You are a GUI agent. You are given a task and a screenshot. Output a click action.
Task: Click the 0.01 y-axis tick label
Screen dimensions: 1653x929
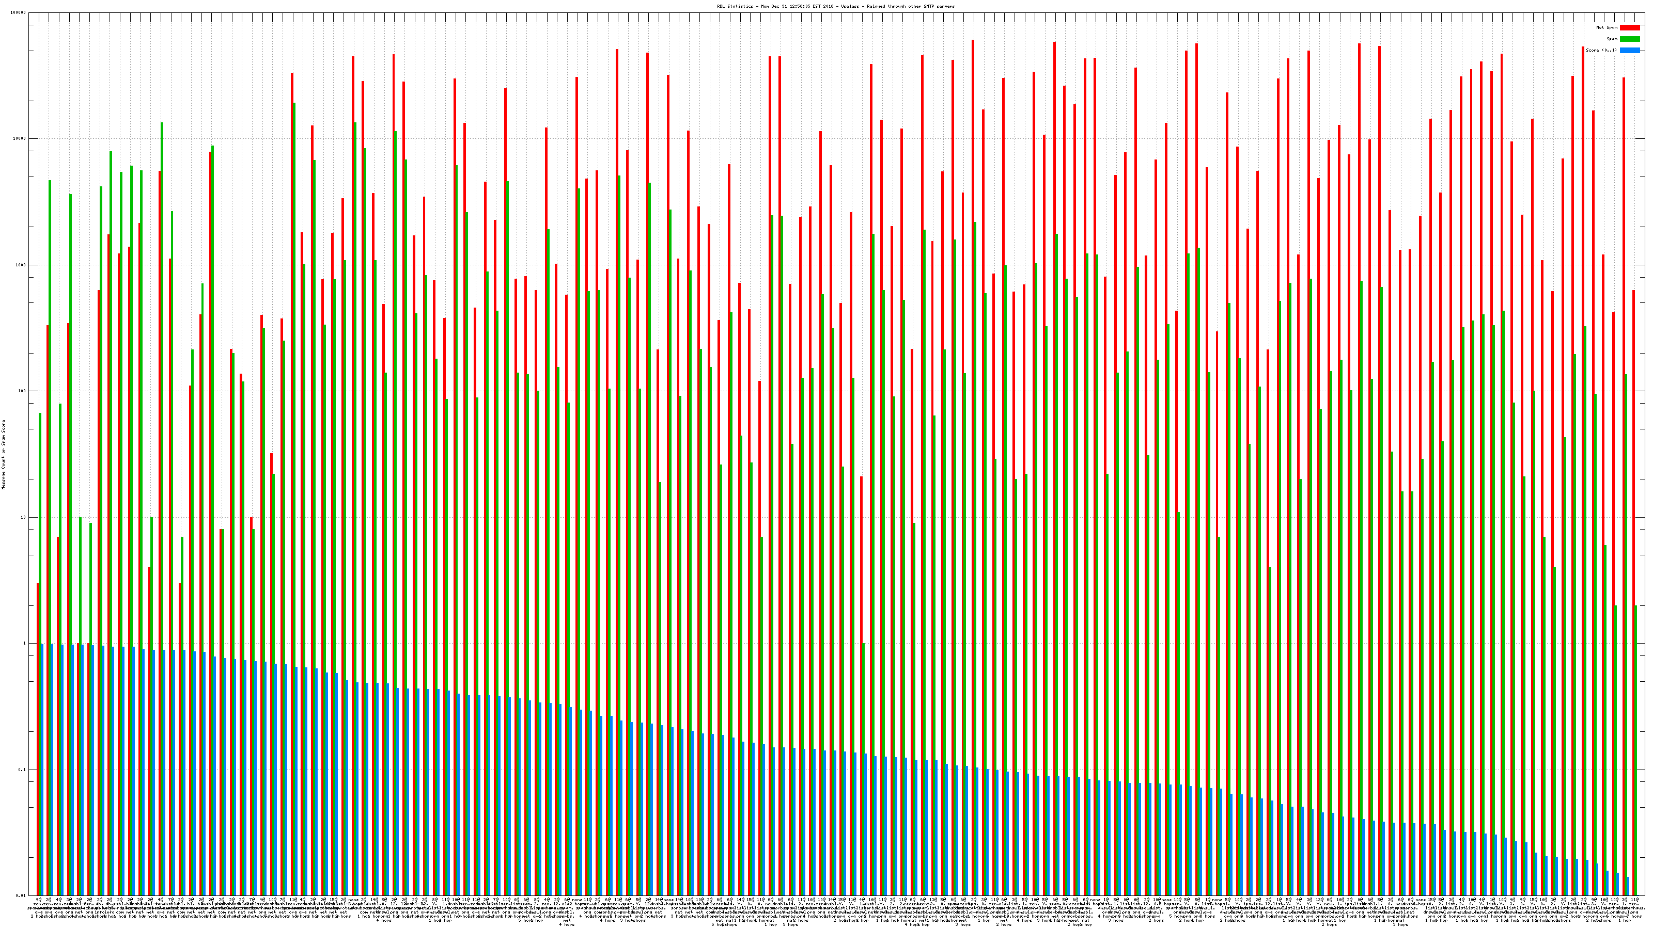click(22, 895)
